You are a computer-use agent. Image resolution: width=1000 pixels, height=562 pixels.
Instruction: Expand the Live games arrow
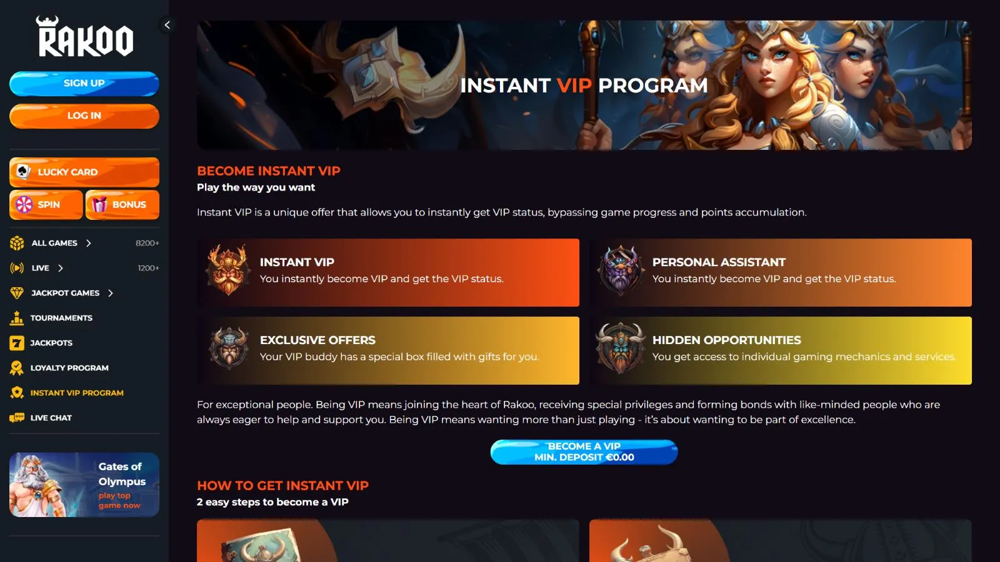pyautogui.click(x=61, y=268)
